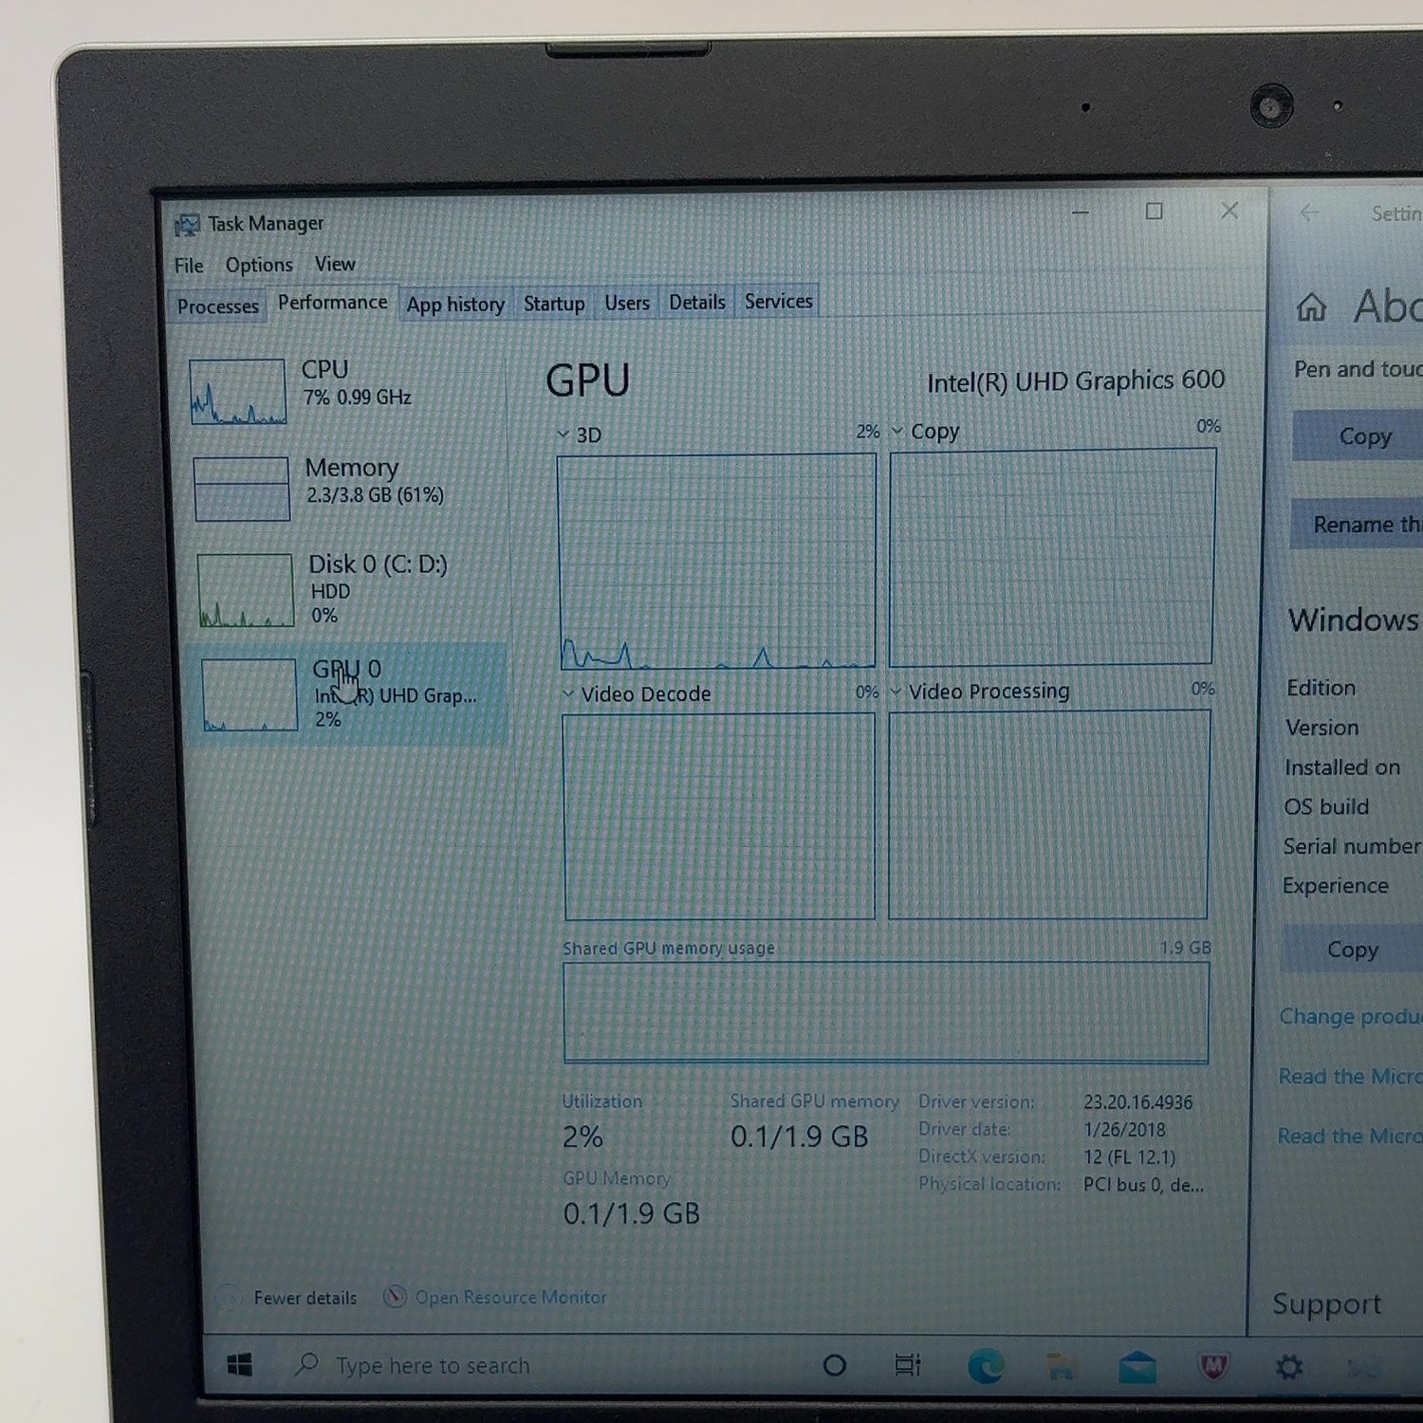
Task: Click the Copy engine graph area
Action: pos(1053,557)
